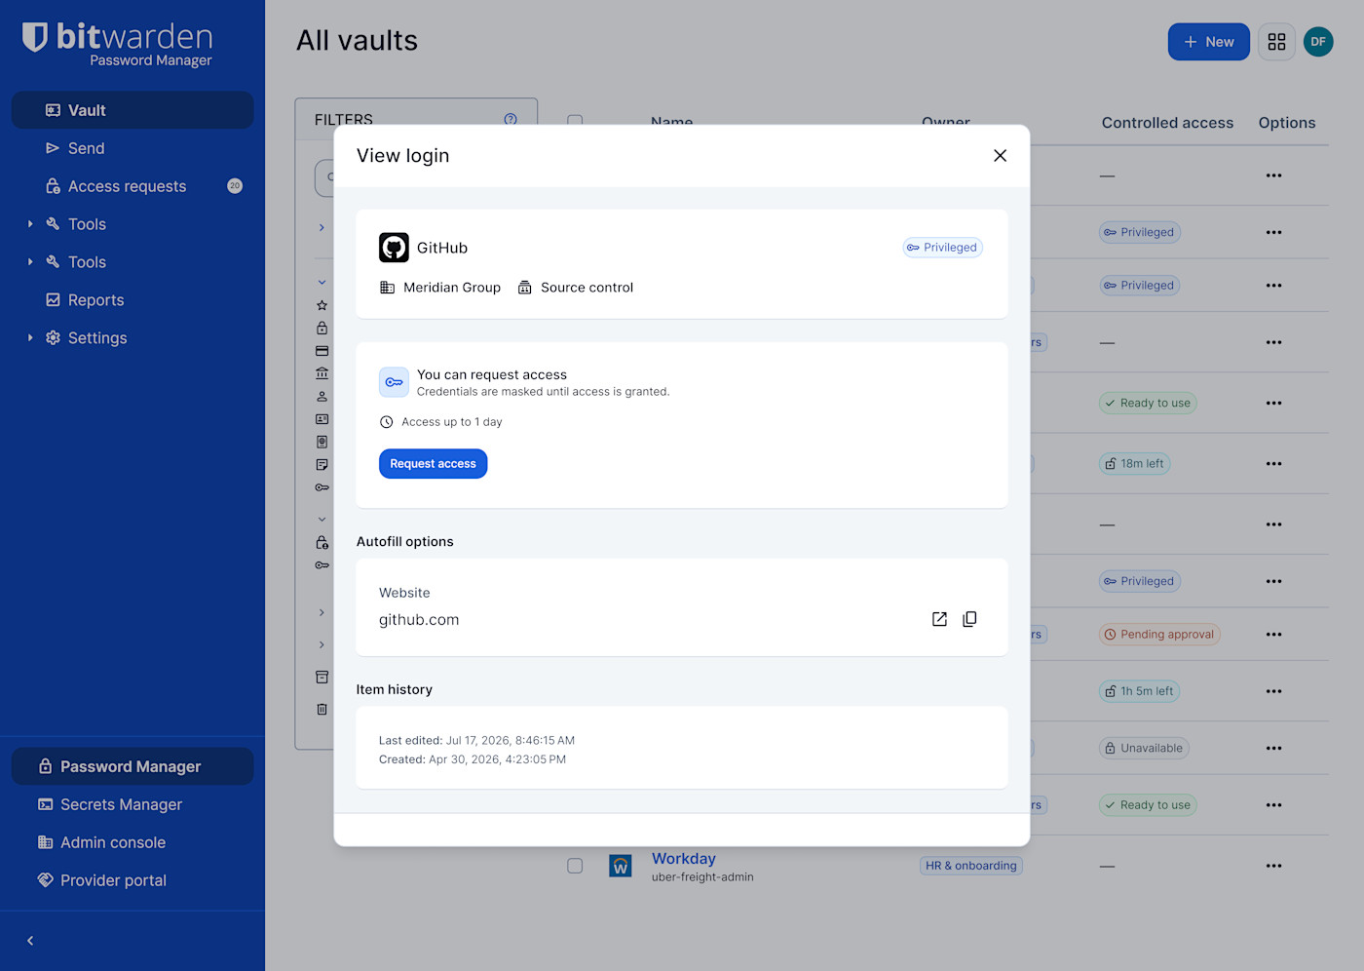Filter by favorites using the star icon
The height and width of the screenshot is (971, 1364).
pos(322,305)
